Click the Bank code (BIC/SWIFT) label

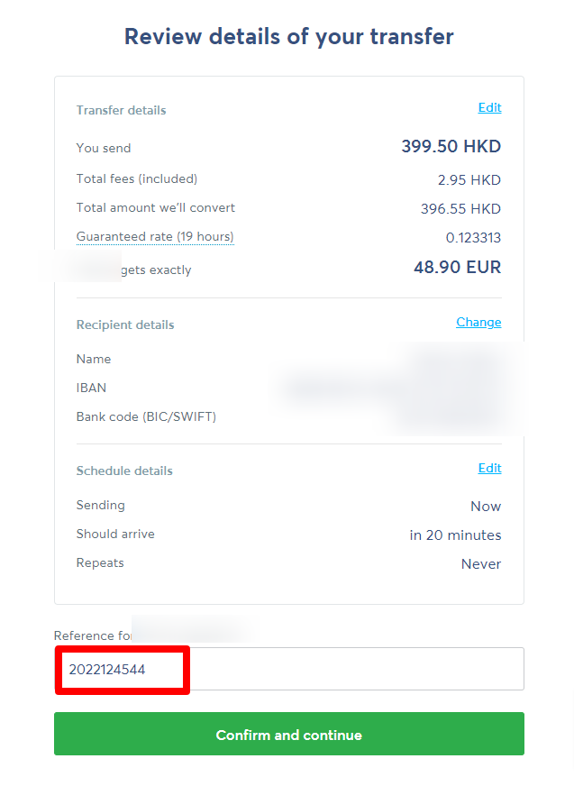[x=146, y=416]
